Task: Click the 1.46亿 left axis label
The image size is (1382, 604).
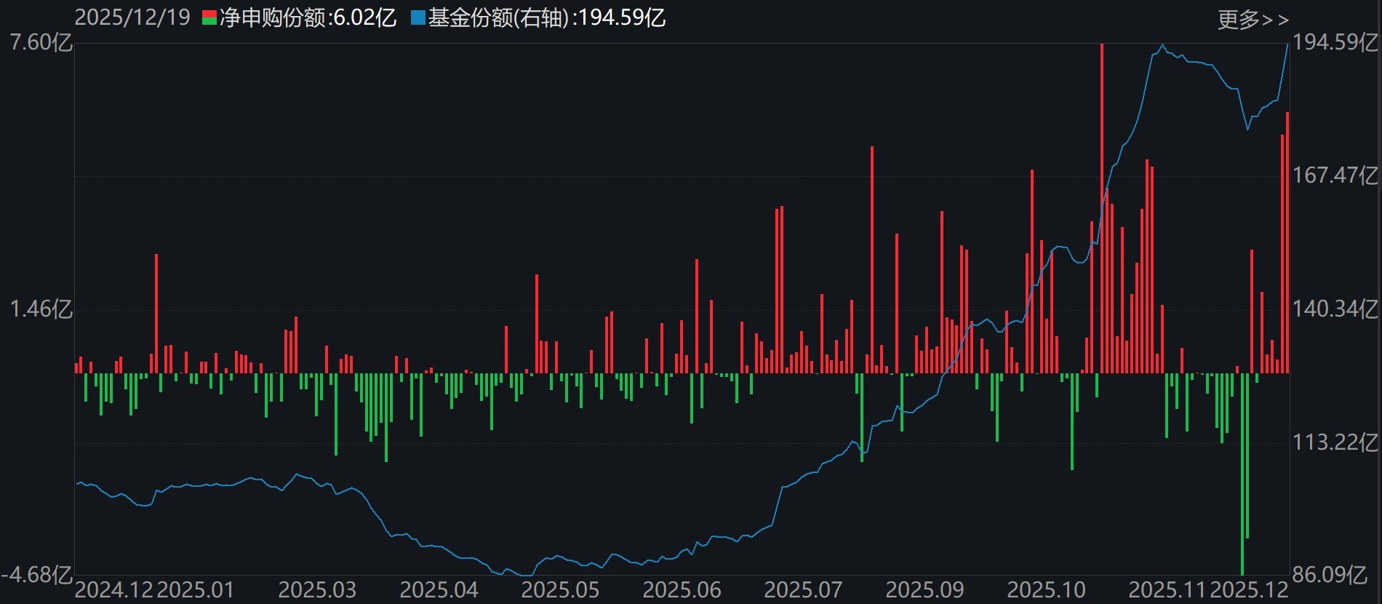Action: [x=41, y=309]
